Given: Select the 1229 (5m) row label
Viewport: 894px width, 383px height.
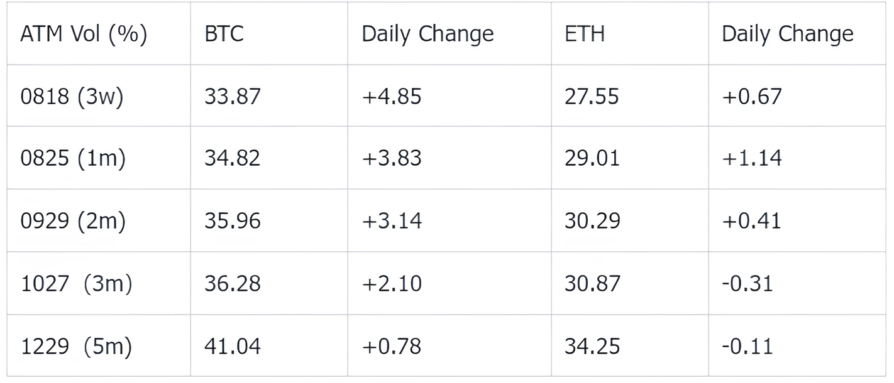Looking at the screenshot, I should [77, 346].
